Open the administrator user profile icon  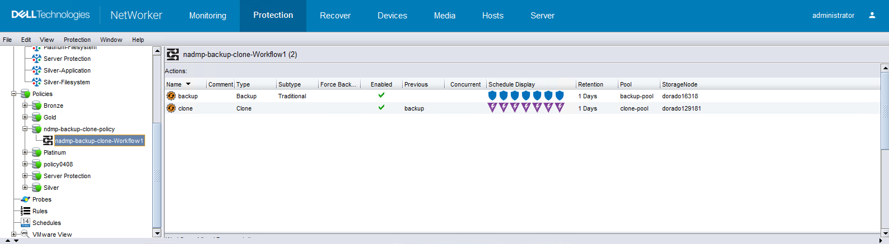[x=872, y=15]
